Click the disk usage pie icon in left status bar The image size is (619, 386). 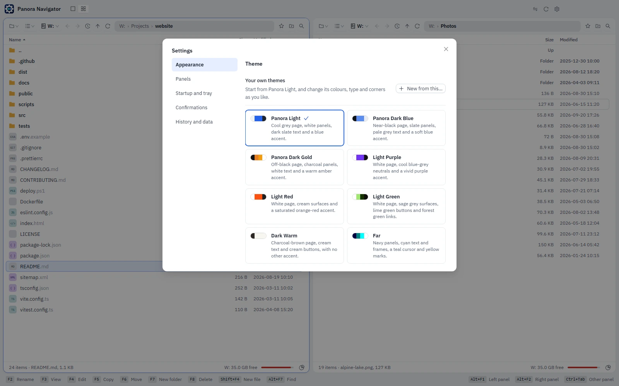[x=302, y=367]
